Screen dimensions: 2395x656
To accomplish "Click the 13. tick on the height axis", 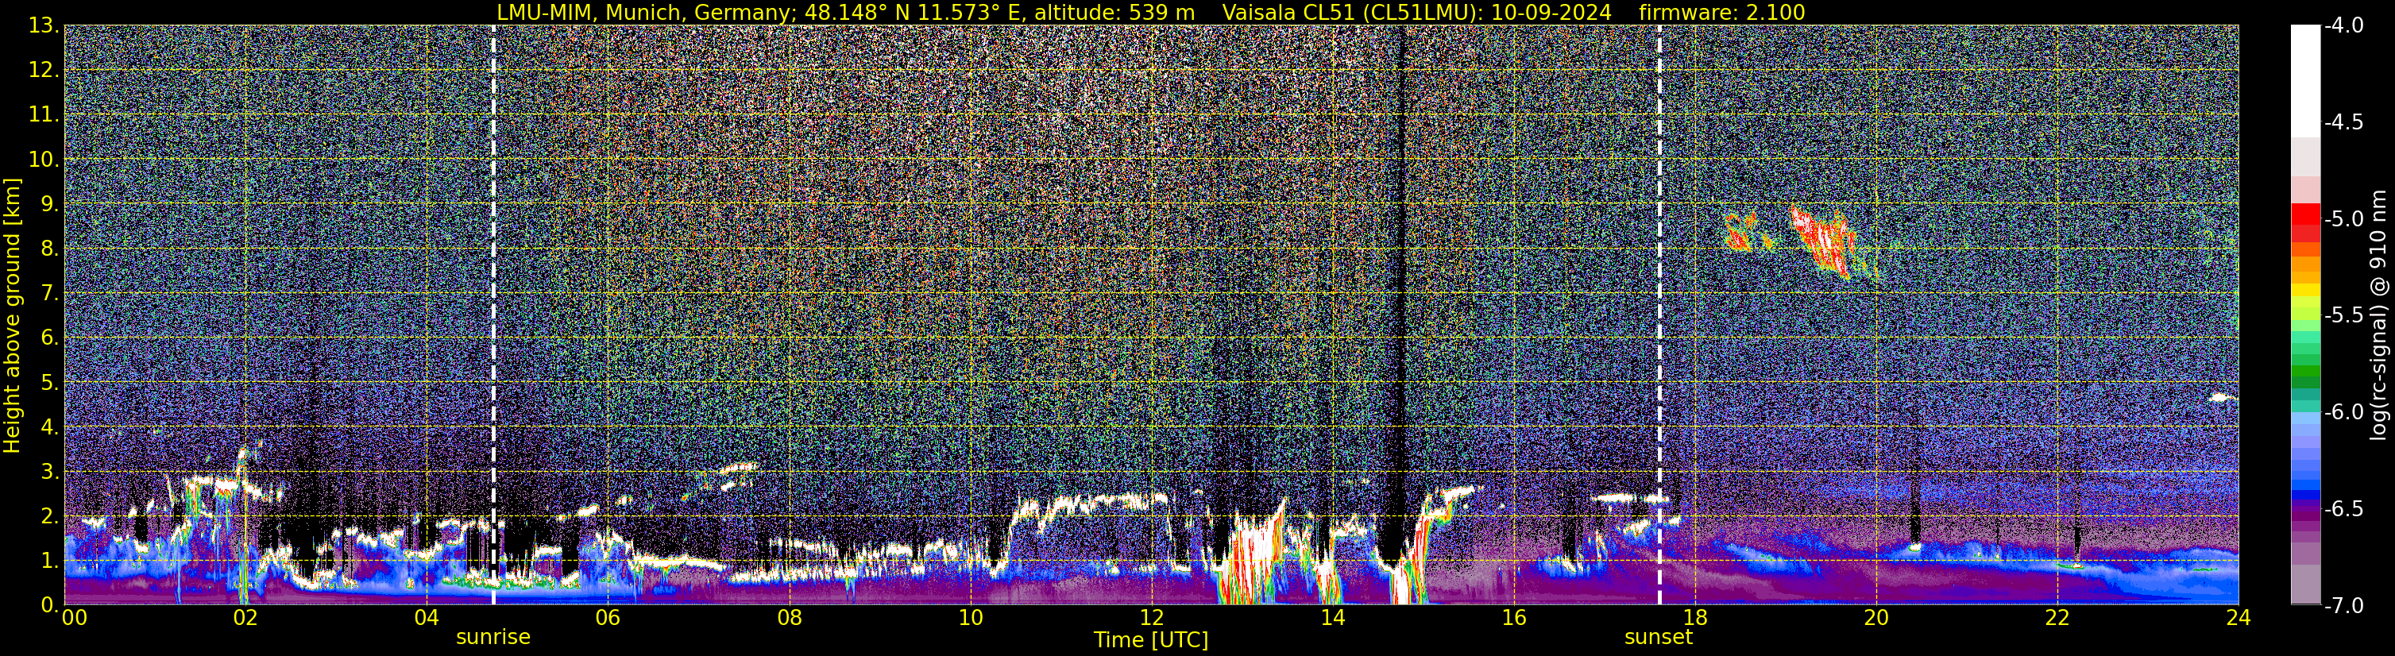I will click(44, 26).
